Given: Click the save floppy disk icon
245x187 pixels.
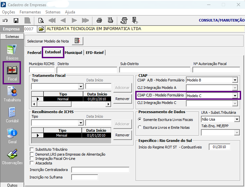Looking at the screenshot, I should [16, 21].
